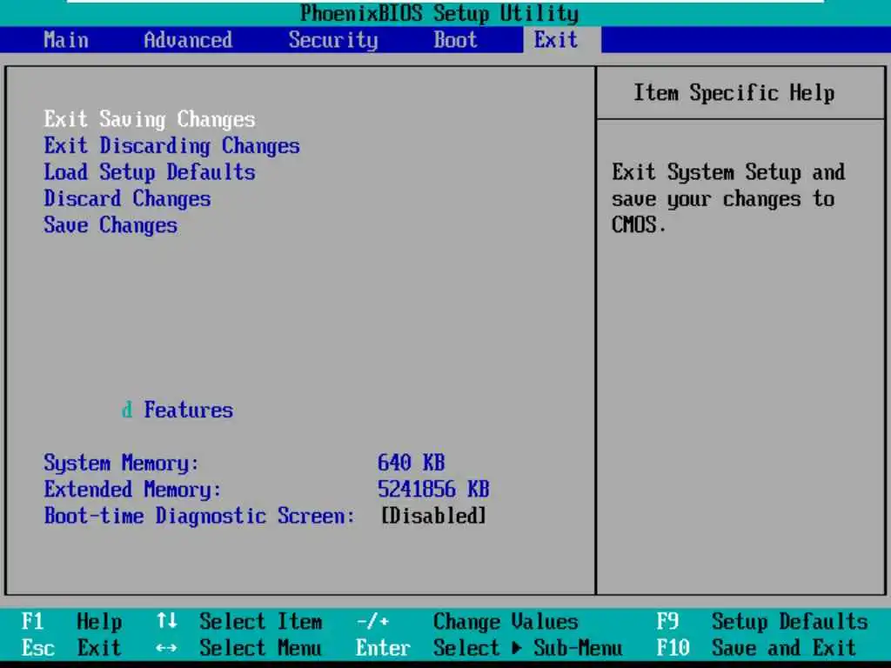Click the Enter Select Sub-Menu hint
The height and width of the screenshot is (668, 891).
[489, 647]
